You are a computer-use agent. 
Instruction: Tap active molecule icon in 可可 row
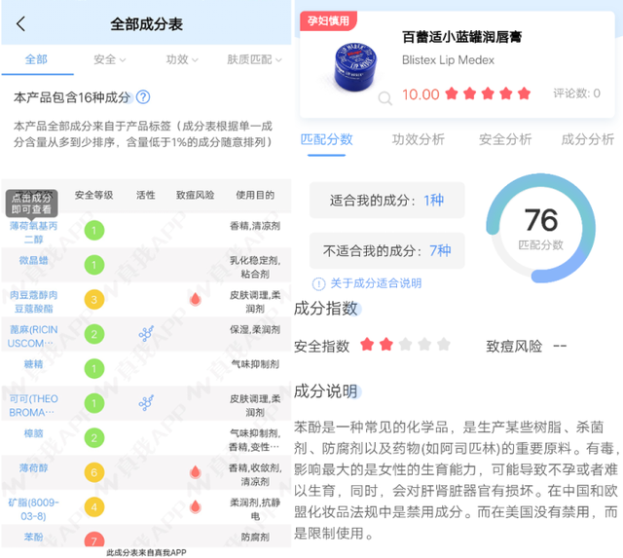[x=146, y=403]
